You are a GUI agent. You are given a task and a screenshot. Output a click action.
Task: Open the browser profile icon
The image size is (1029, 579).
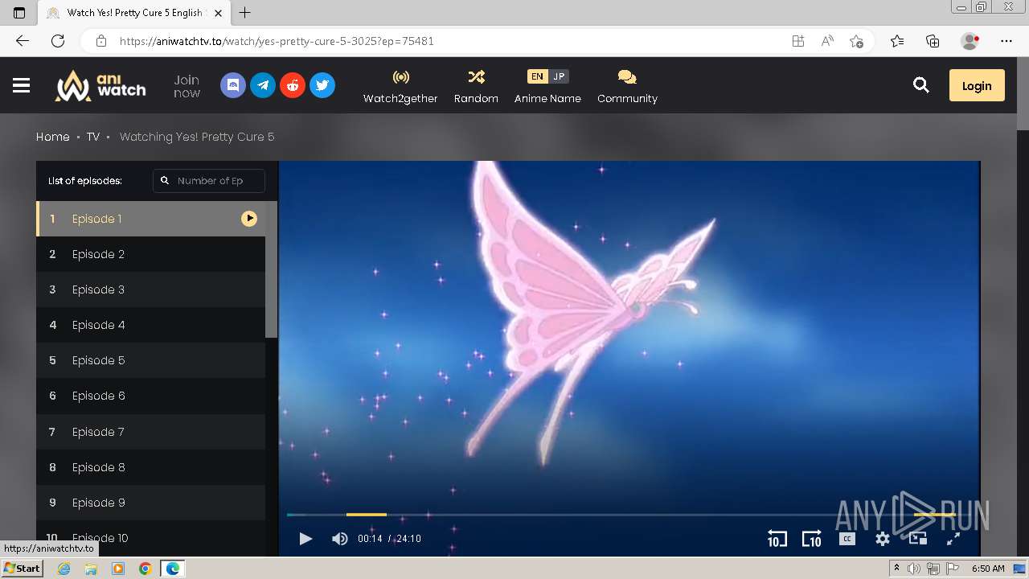pyautogui.click(x=970, y=41)
